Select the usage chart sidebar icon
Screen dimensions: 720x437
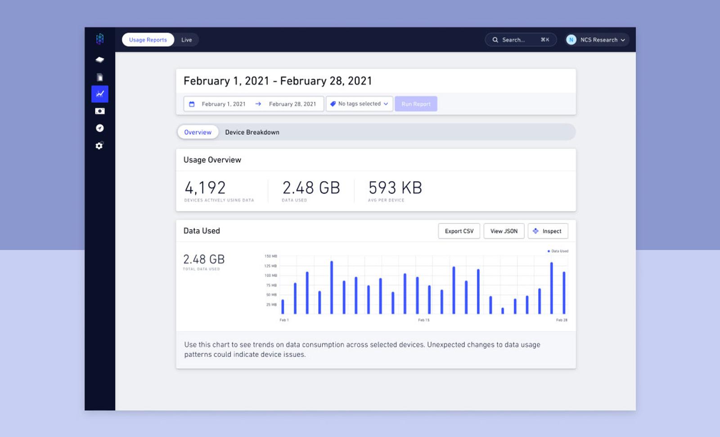[100, 94]
